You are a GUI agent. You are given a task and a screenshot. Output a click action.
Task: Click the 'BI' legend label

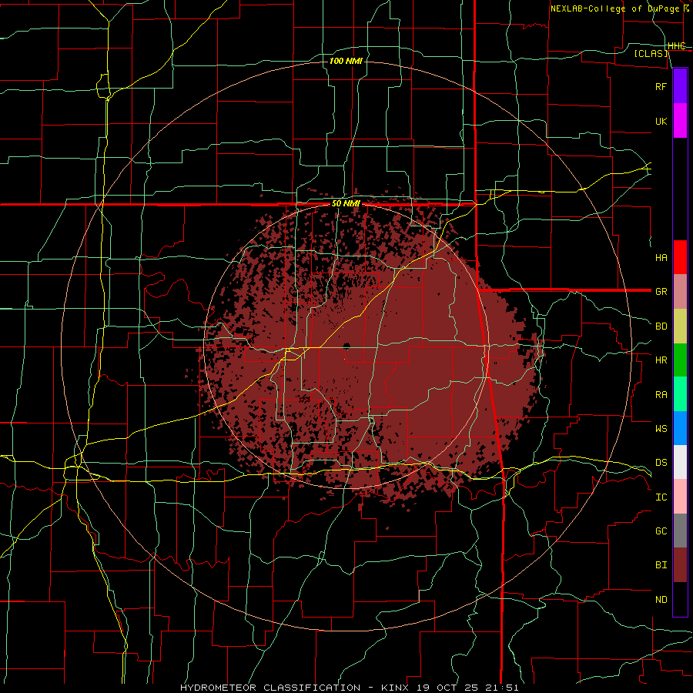tap(661, 565)
